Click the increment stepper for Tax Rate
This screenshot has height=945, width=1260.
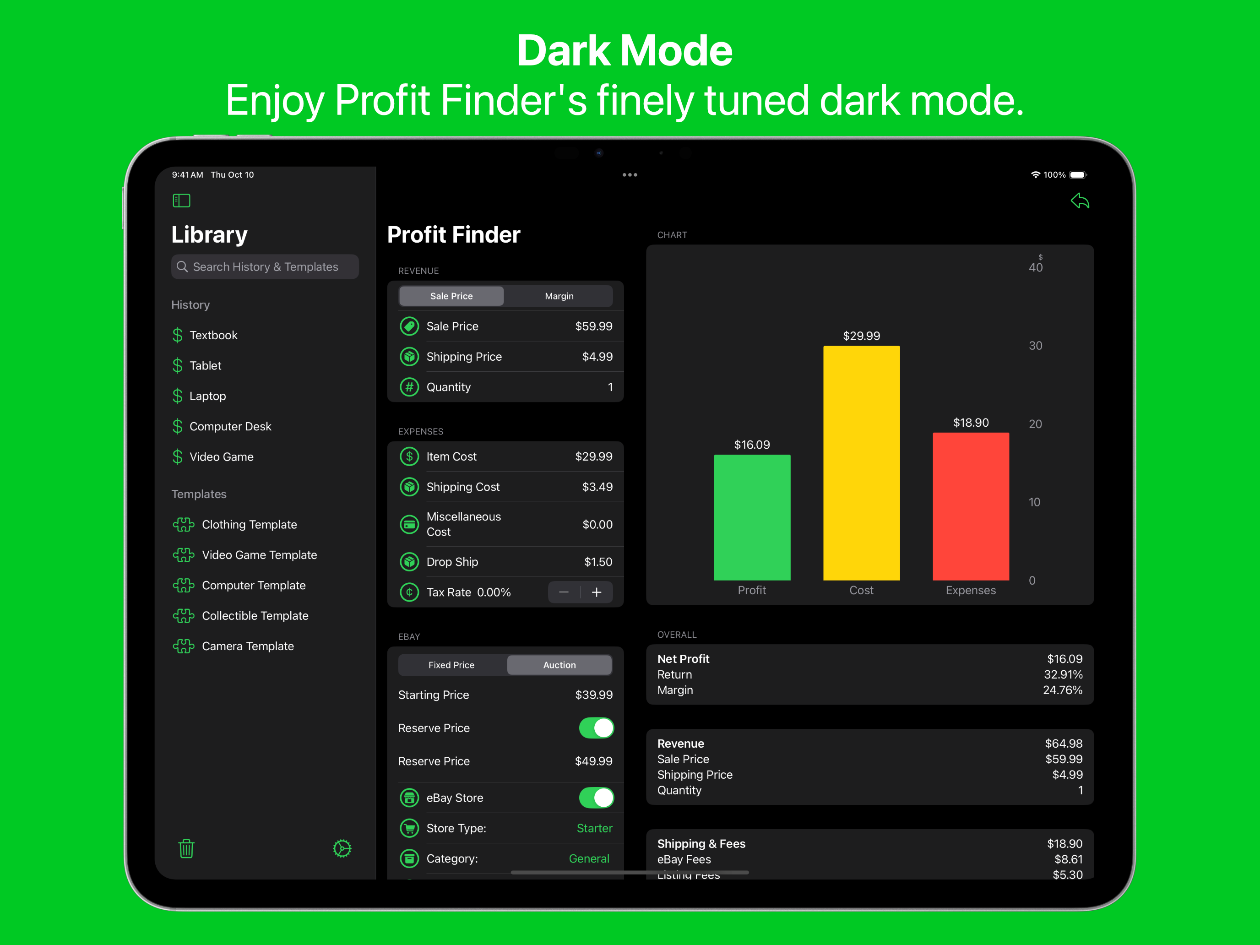[599, 592]
